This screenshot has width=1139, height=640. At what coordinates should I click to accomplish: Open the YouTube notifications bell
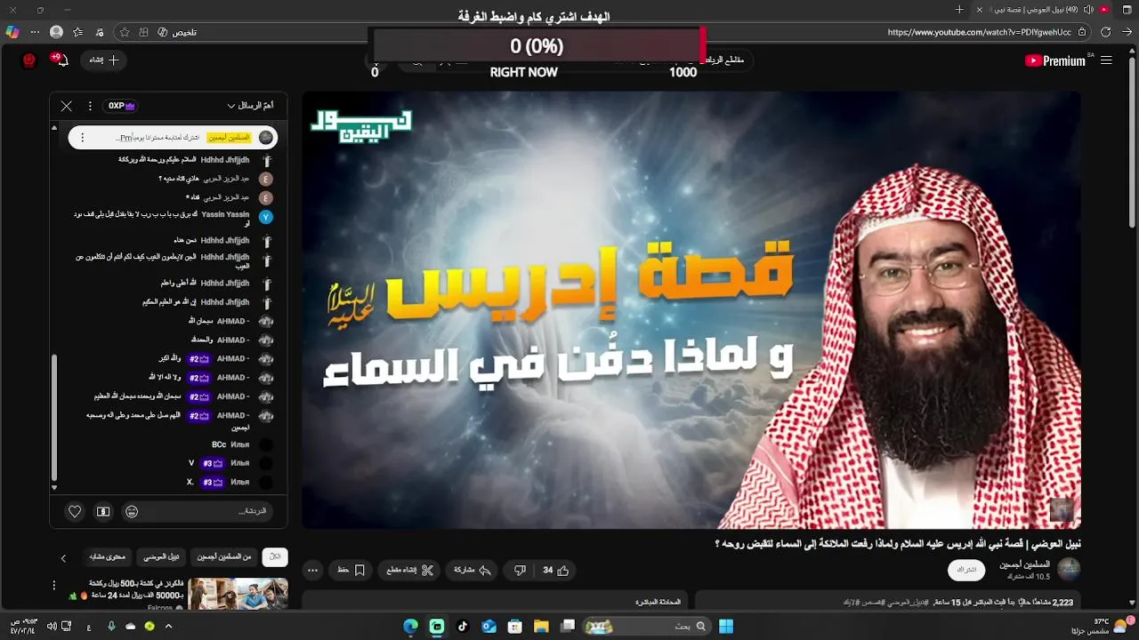pos(61,60)
